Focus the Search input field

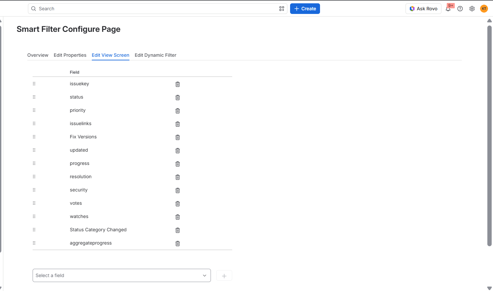click(158, 9)
